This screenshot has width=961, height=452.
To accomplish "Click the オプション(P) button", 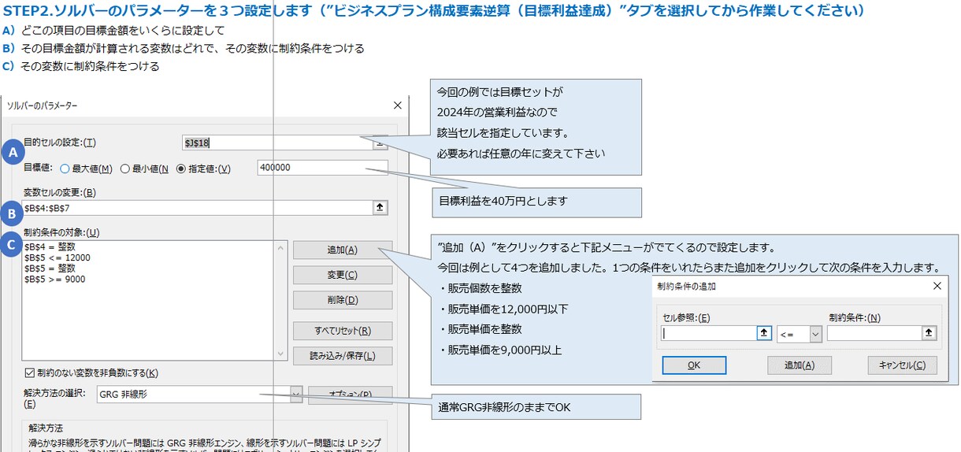I will [351, 395].
